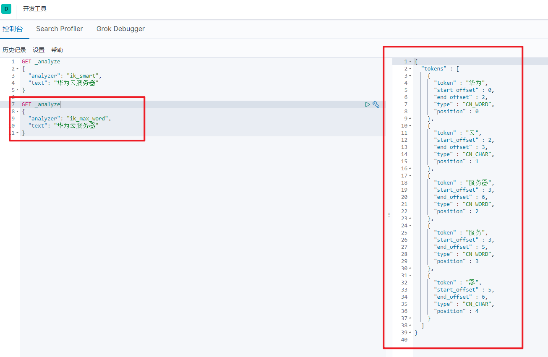Collapse the response root at output line 1
Screen dimensions: 548x357
(x=410, y=62)
